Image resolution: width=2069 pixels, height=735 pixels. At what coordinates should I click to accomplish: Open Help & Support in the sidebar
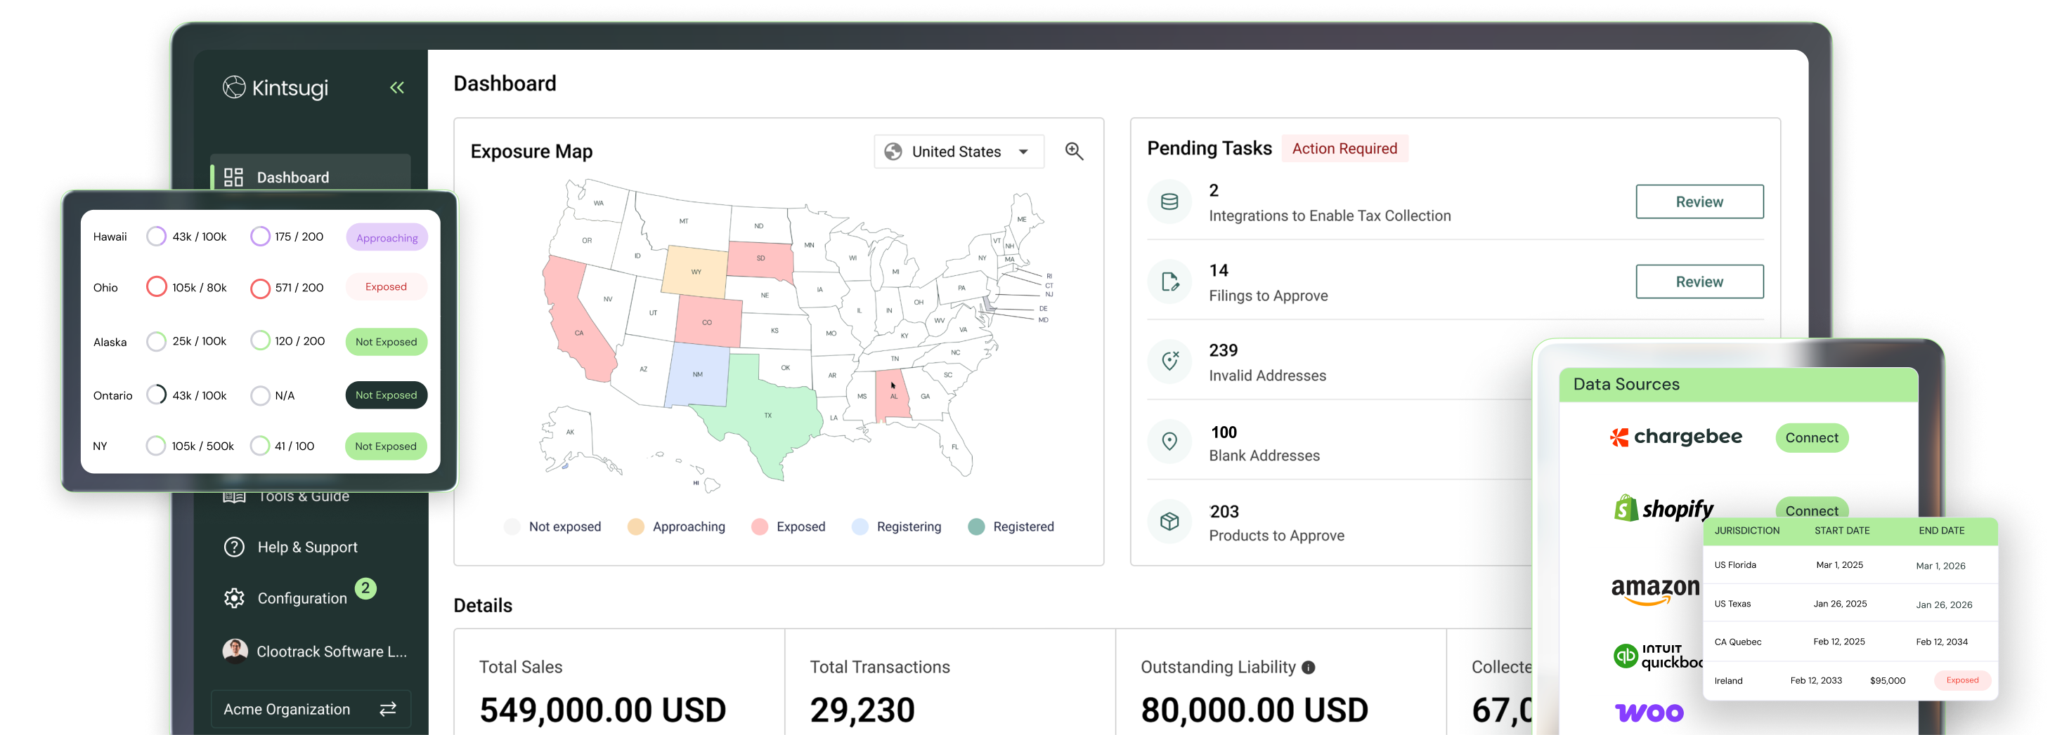(x=307, y=548)
